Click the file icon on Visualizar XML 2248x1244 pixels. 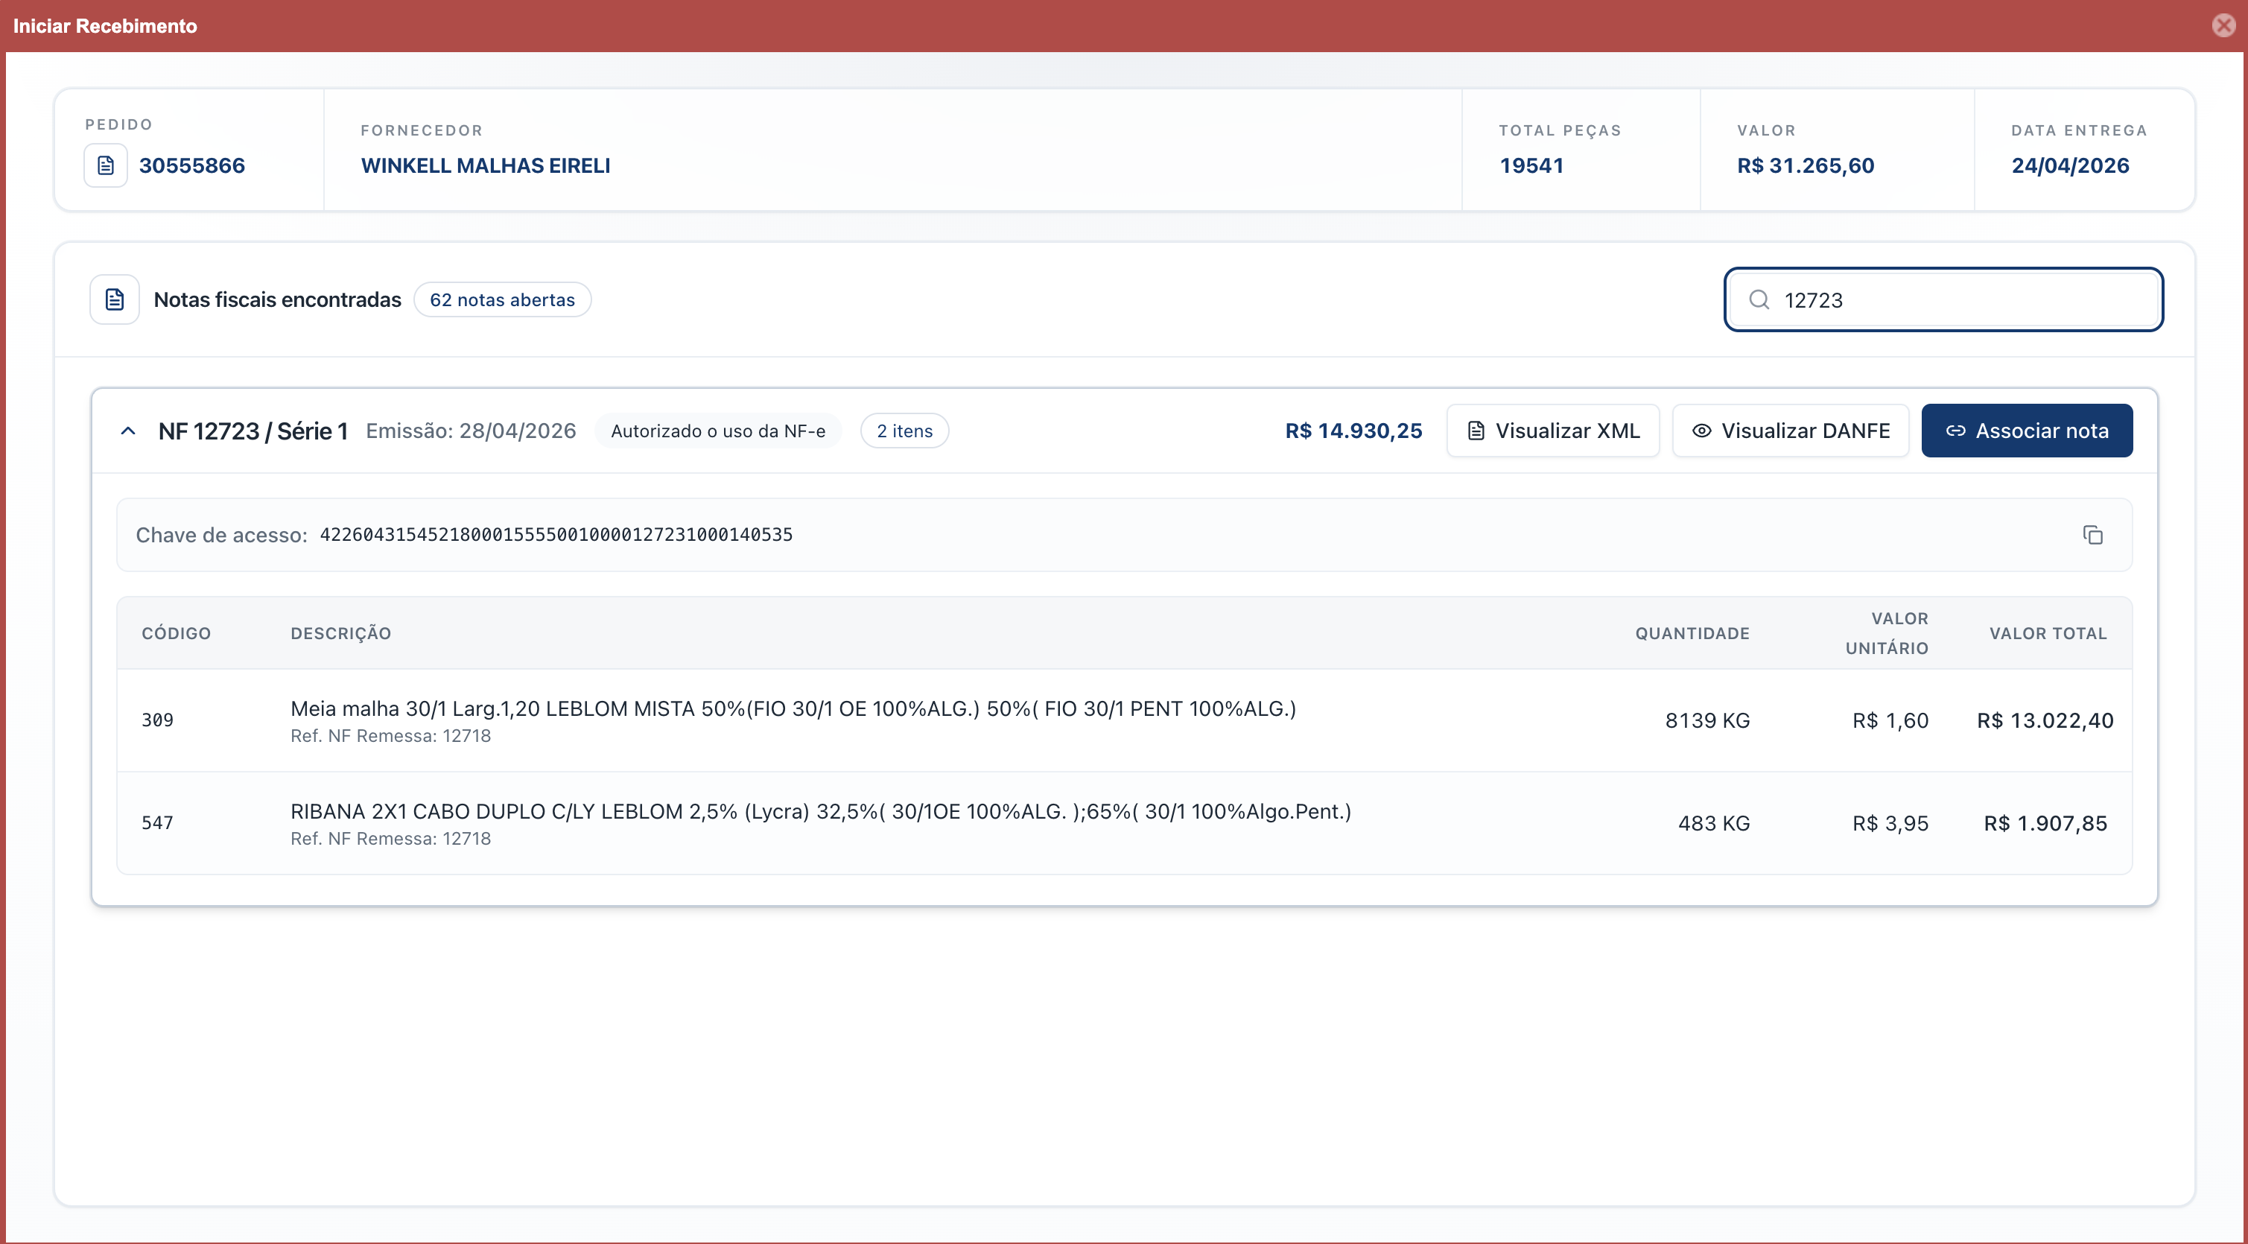[1476, 431]
